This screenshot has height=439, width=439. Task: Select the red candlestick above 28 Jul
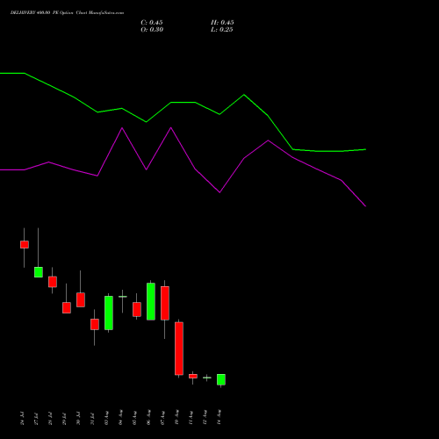(x=53, y=282)
